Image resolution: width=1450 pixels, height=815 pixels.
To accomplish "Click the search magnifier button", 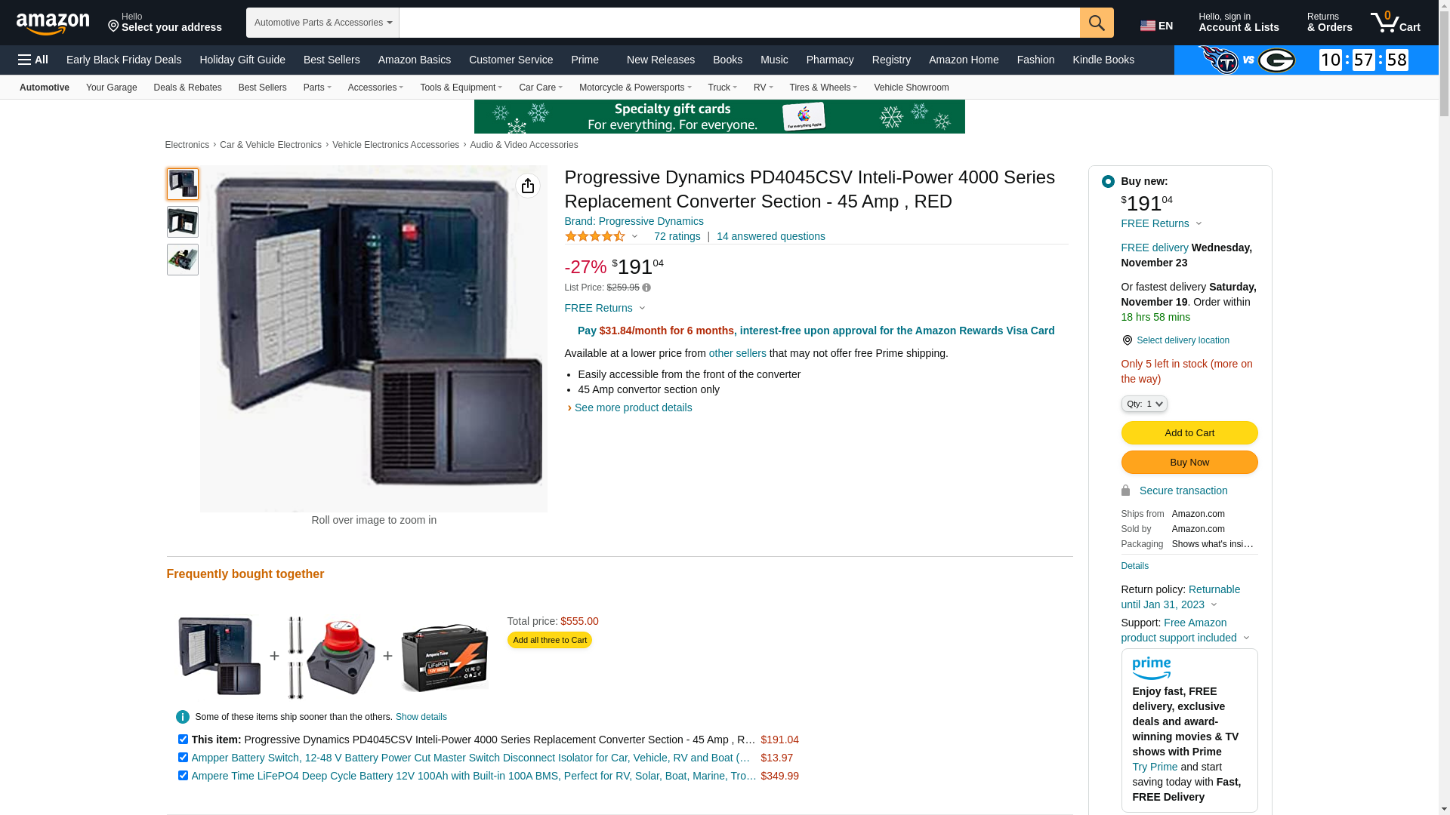I will [x=1097, y=23].
